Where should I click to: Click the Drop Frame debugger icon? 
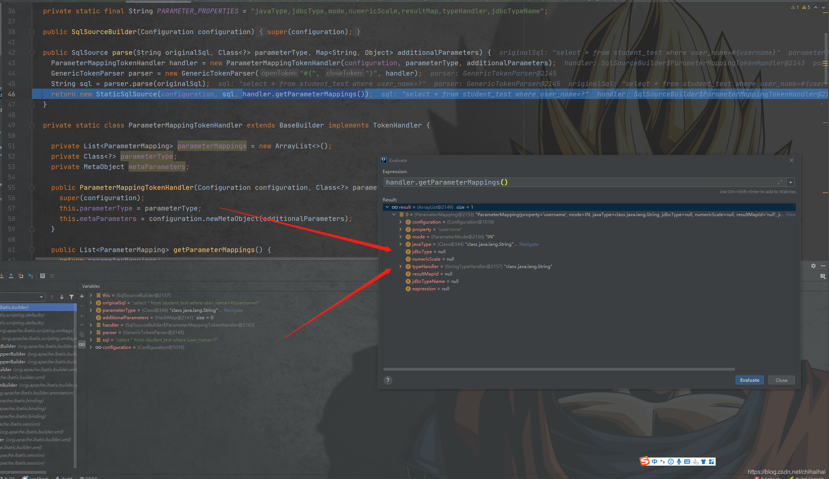point(21,276)
